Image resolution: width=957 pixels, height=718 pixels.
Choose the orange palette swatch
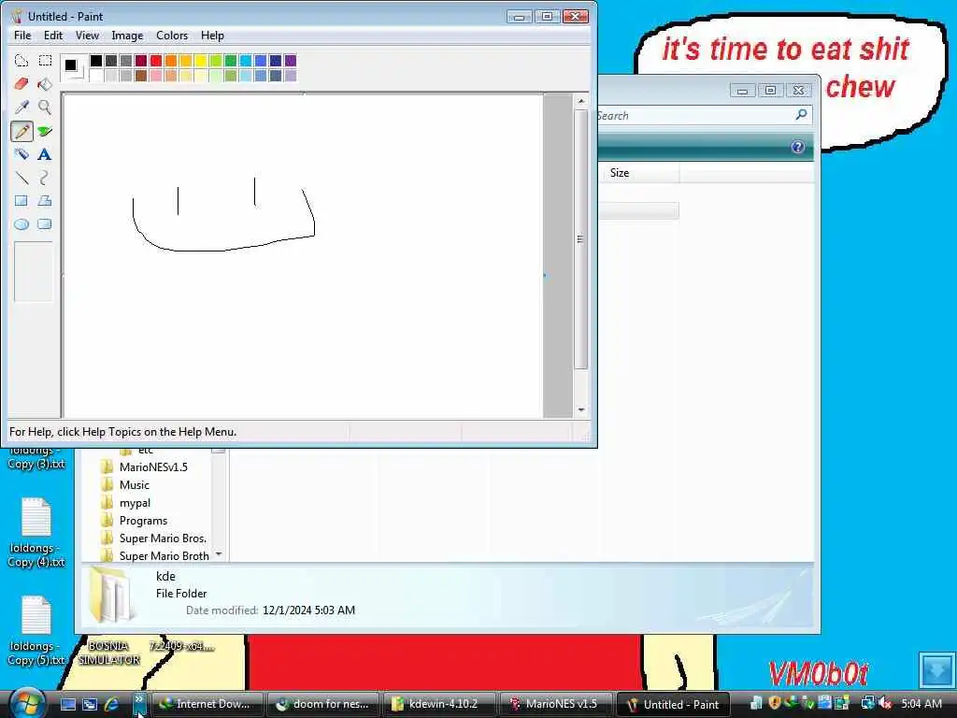(x=170, y=61)
